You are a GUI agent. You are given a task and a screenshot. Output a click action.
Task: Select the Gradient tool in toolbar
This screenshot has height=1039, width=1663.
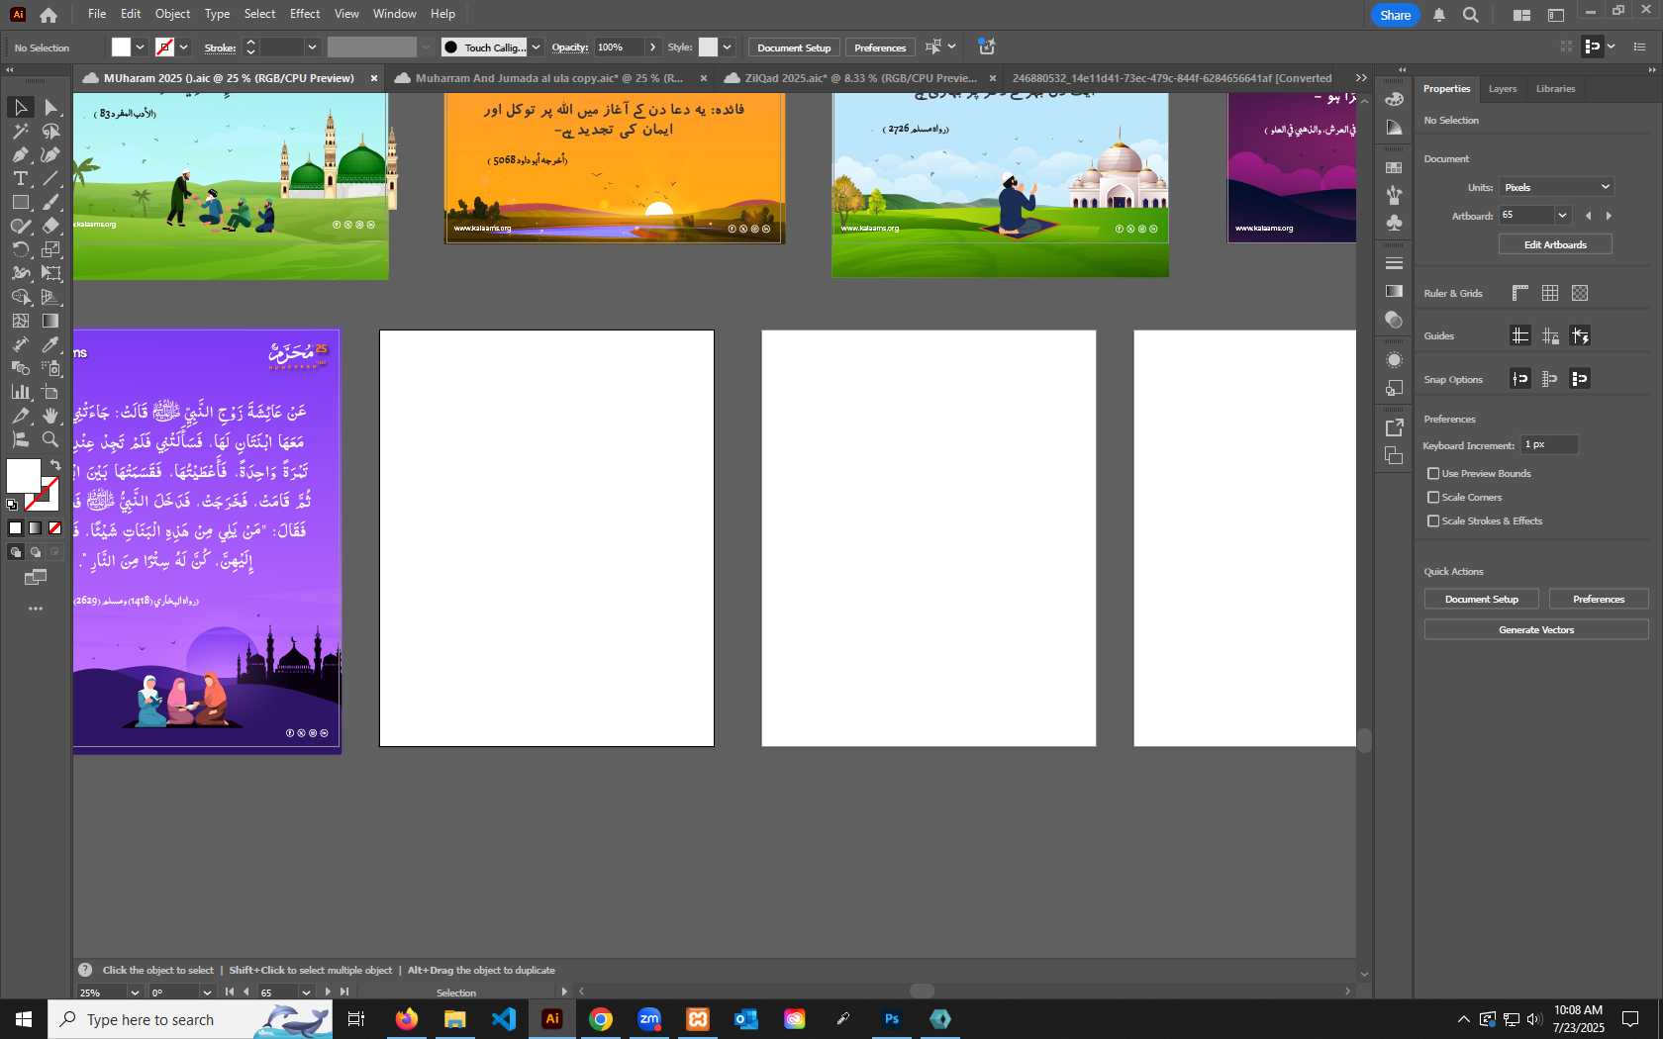click(x=51, y=321)
